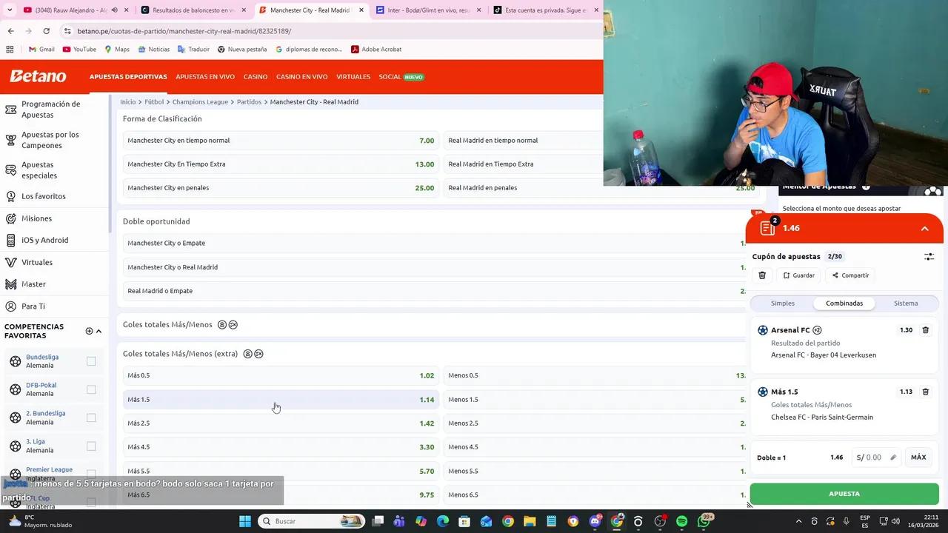Open Champions League breadcrumb link
The image size is (948, 533).
pos(200,102)
